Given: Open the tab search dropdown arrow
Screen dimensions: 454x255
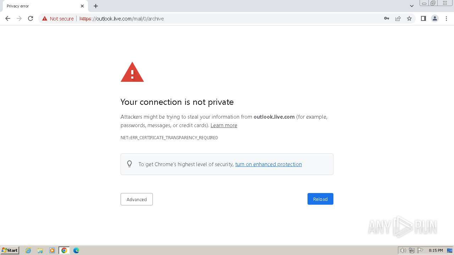Looking at the screenshot, I should coord(412,6).
